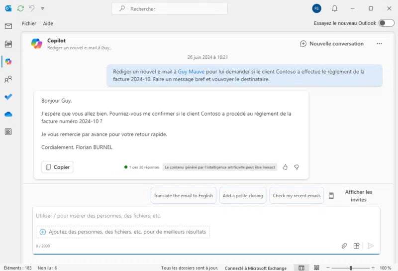Open the To Do checkmark app
The height and width of the screenshot is (271, 398).
(8, 97)
